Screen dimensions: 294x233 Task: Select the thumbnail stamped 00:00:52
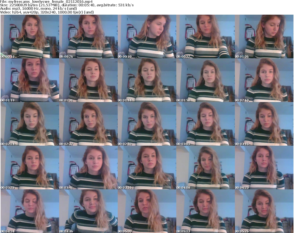tap(206, 36)
